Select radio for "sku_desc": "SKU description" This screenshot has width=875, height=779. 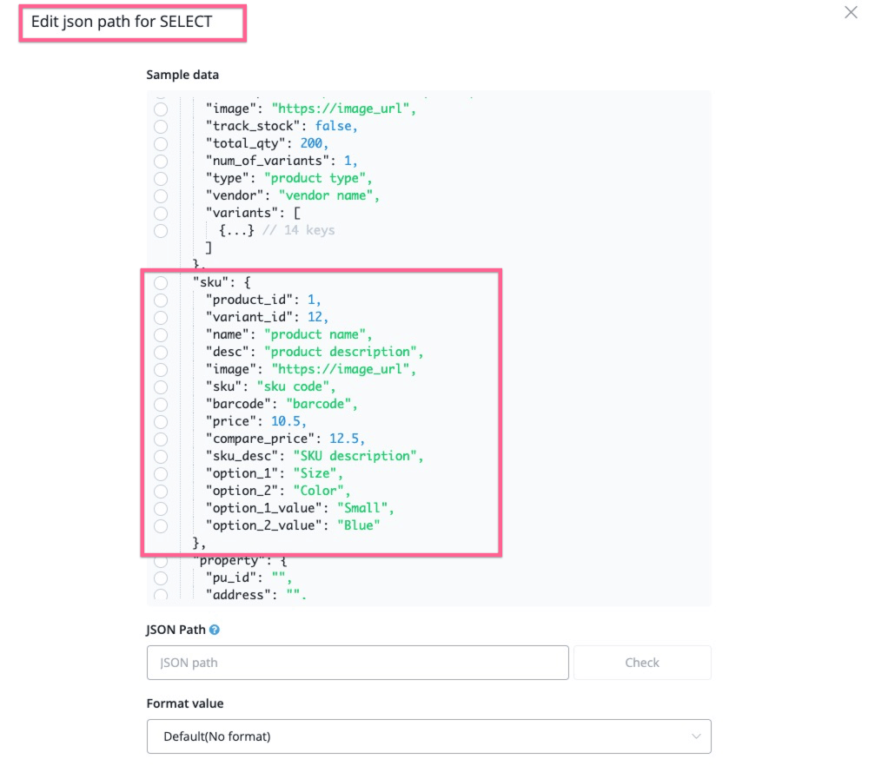pos(161,456)
